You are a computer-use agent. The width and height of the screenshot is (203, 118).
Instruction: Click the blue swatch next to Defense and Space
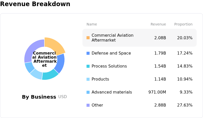coord(88,53)
